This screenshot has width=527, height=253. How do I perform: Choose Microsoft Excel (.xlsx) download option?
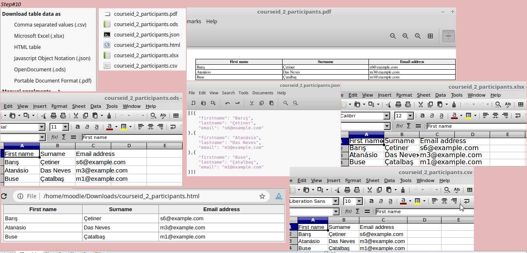(39, 36)
